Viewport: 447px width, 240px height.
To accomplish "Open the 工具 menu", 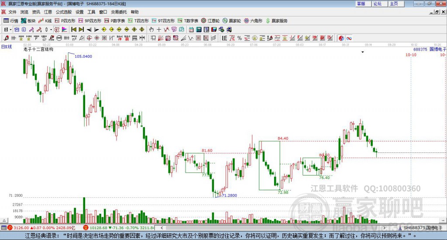I will pyautogui.click(x=91, y=12).
